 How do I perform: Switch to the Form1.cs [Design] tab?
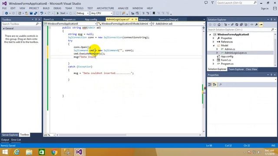(169, 19)
